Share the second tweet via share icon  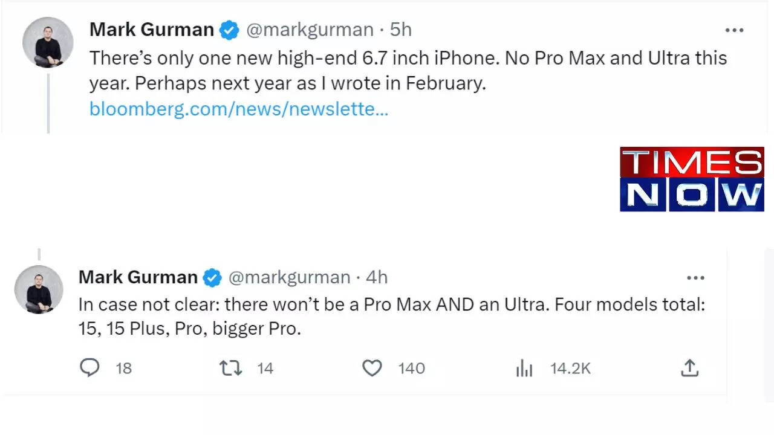click(x=689, y=367)
